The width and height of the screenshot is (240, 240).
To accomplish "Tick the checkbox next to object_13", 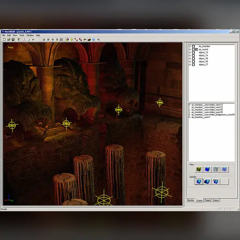I will 194,52.
